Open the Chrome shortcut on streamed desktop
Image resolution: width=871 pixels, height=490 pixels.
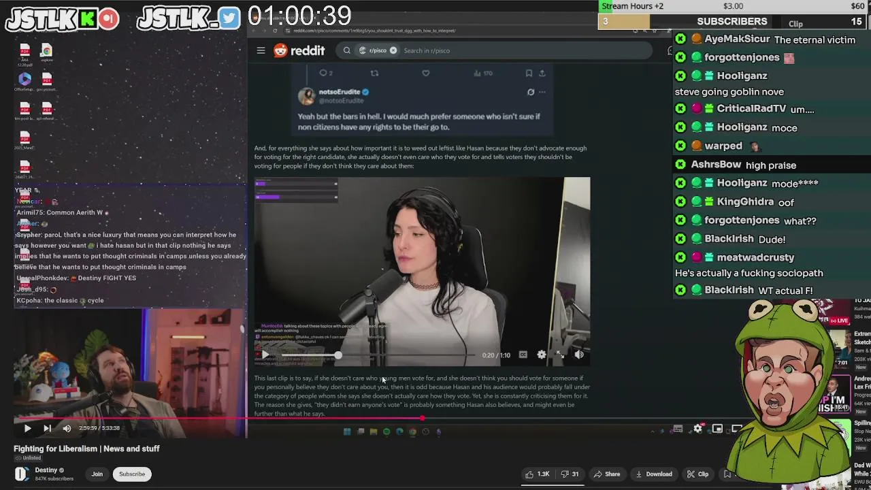(x=46, y=53)
